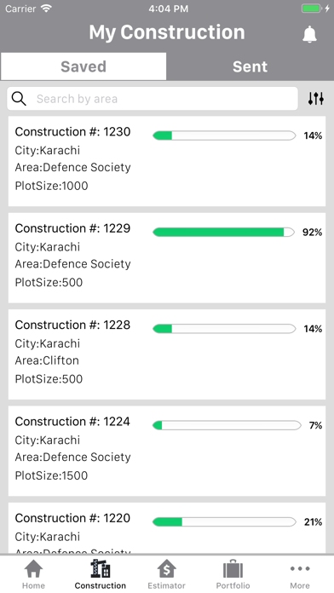Open Construction #: 1229 card
The height and width of the screenshot is (593, 334).
tap(167, 257)
